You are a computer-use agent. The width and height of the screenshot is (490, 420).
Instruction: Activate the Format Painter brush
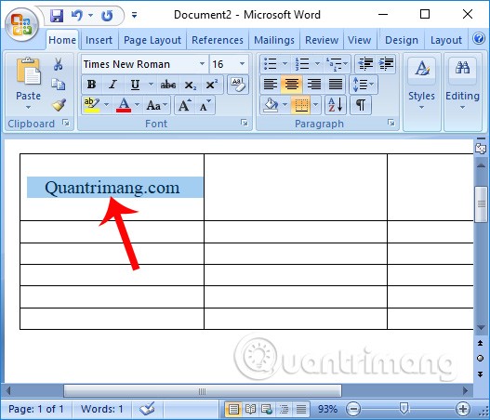(59, 105)
